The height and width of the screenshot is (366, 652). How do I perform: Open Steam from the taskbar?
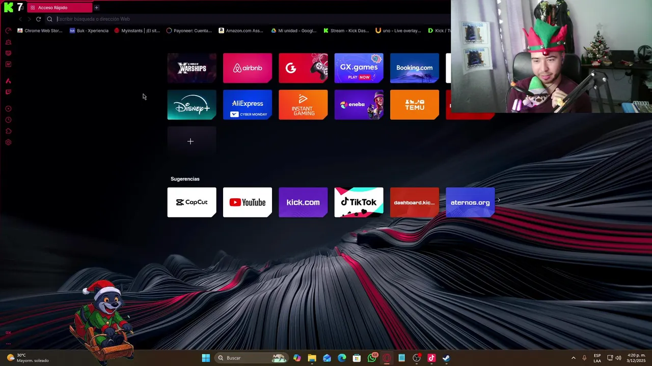point(446,358)
